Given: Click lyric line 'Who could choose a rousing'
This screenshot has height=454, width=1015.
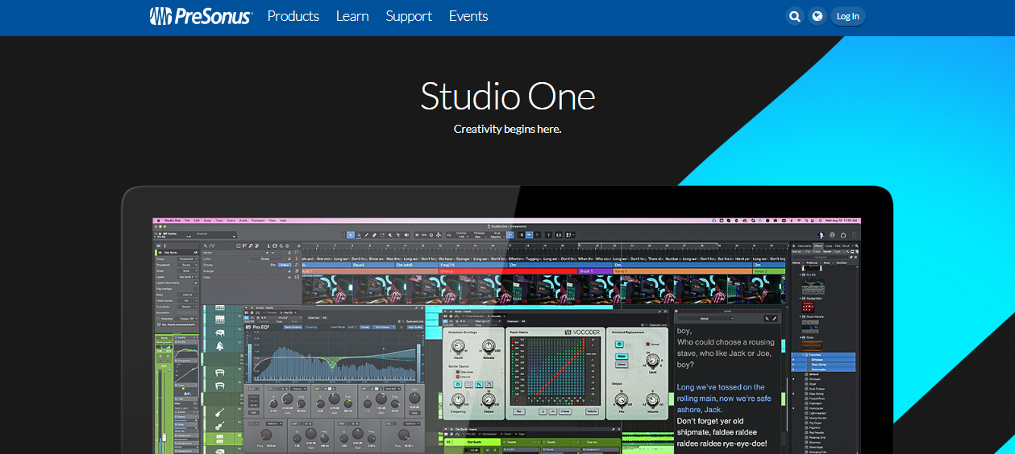Looking at the screenshot, I should click(x=725, y=342).
